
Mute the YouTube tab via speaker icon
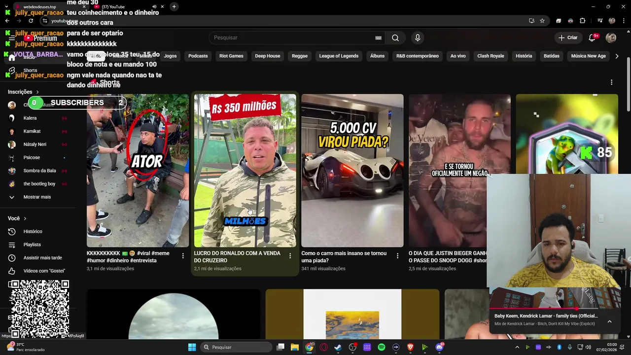154,6
